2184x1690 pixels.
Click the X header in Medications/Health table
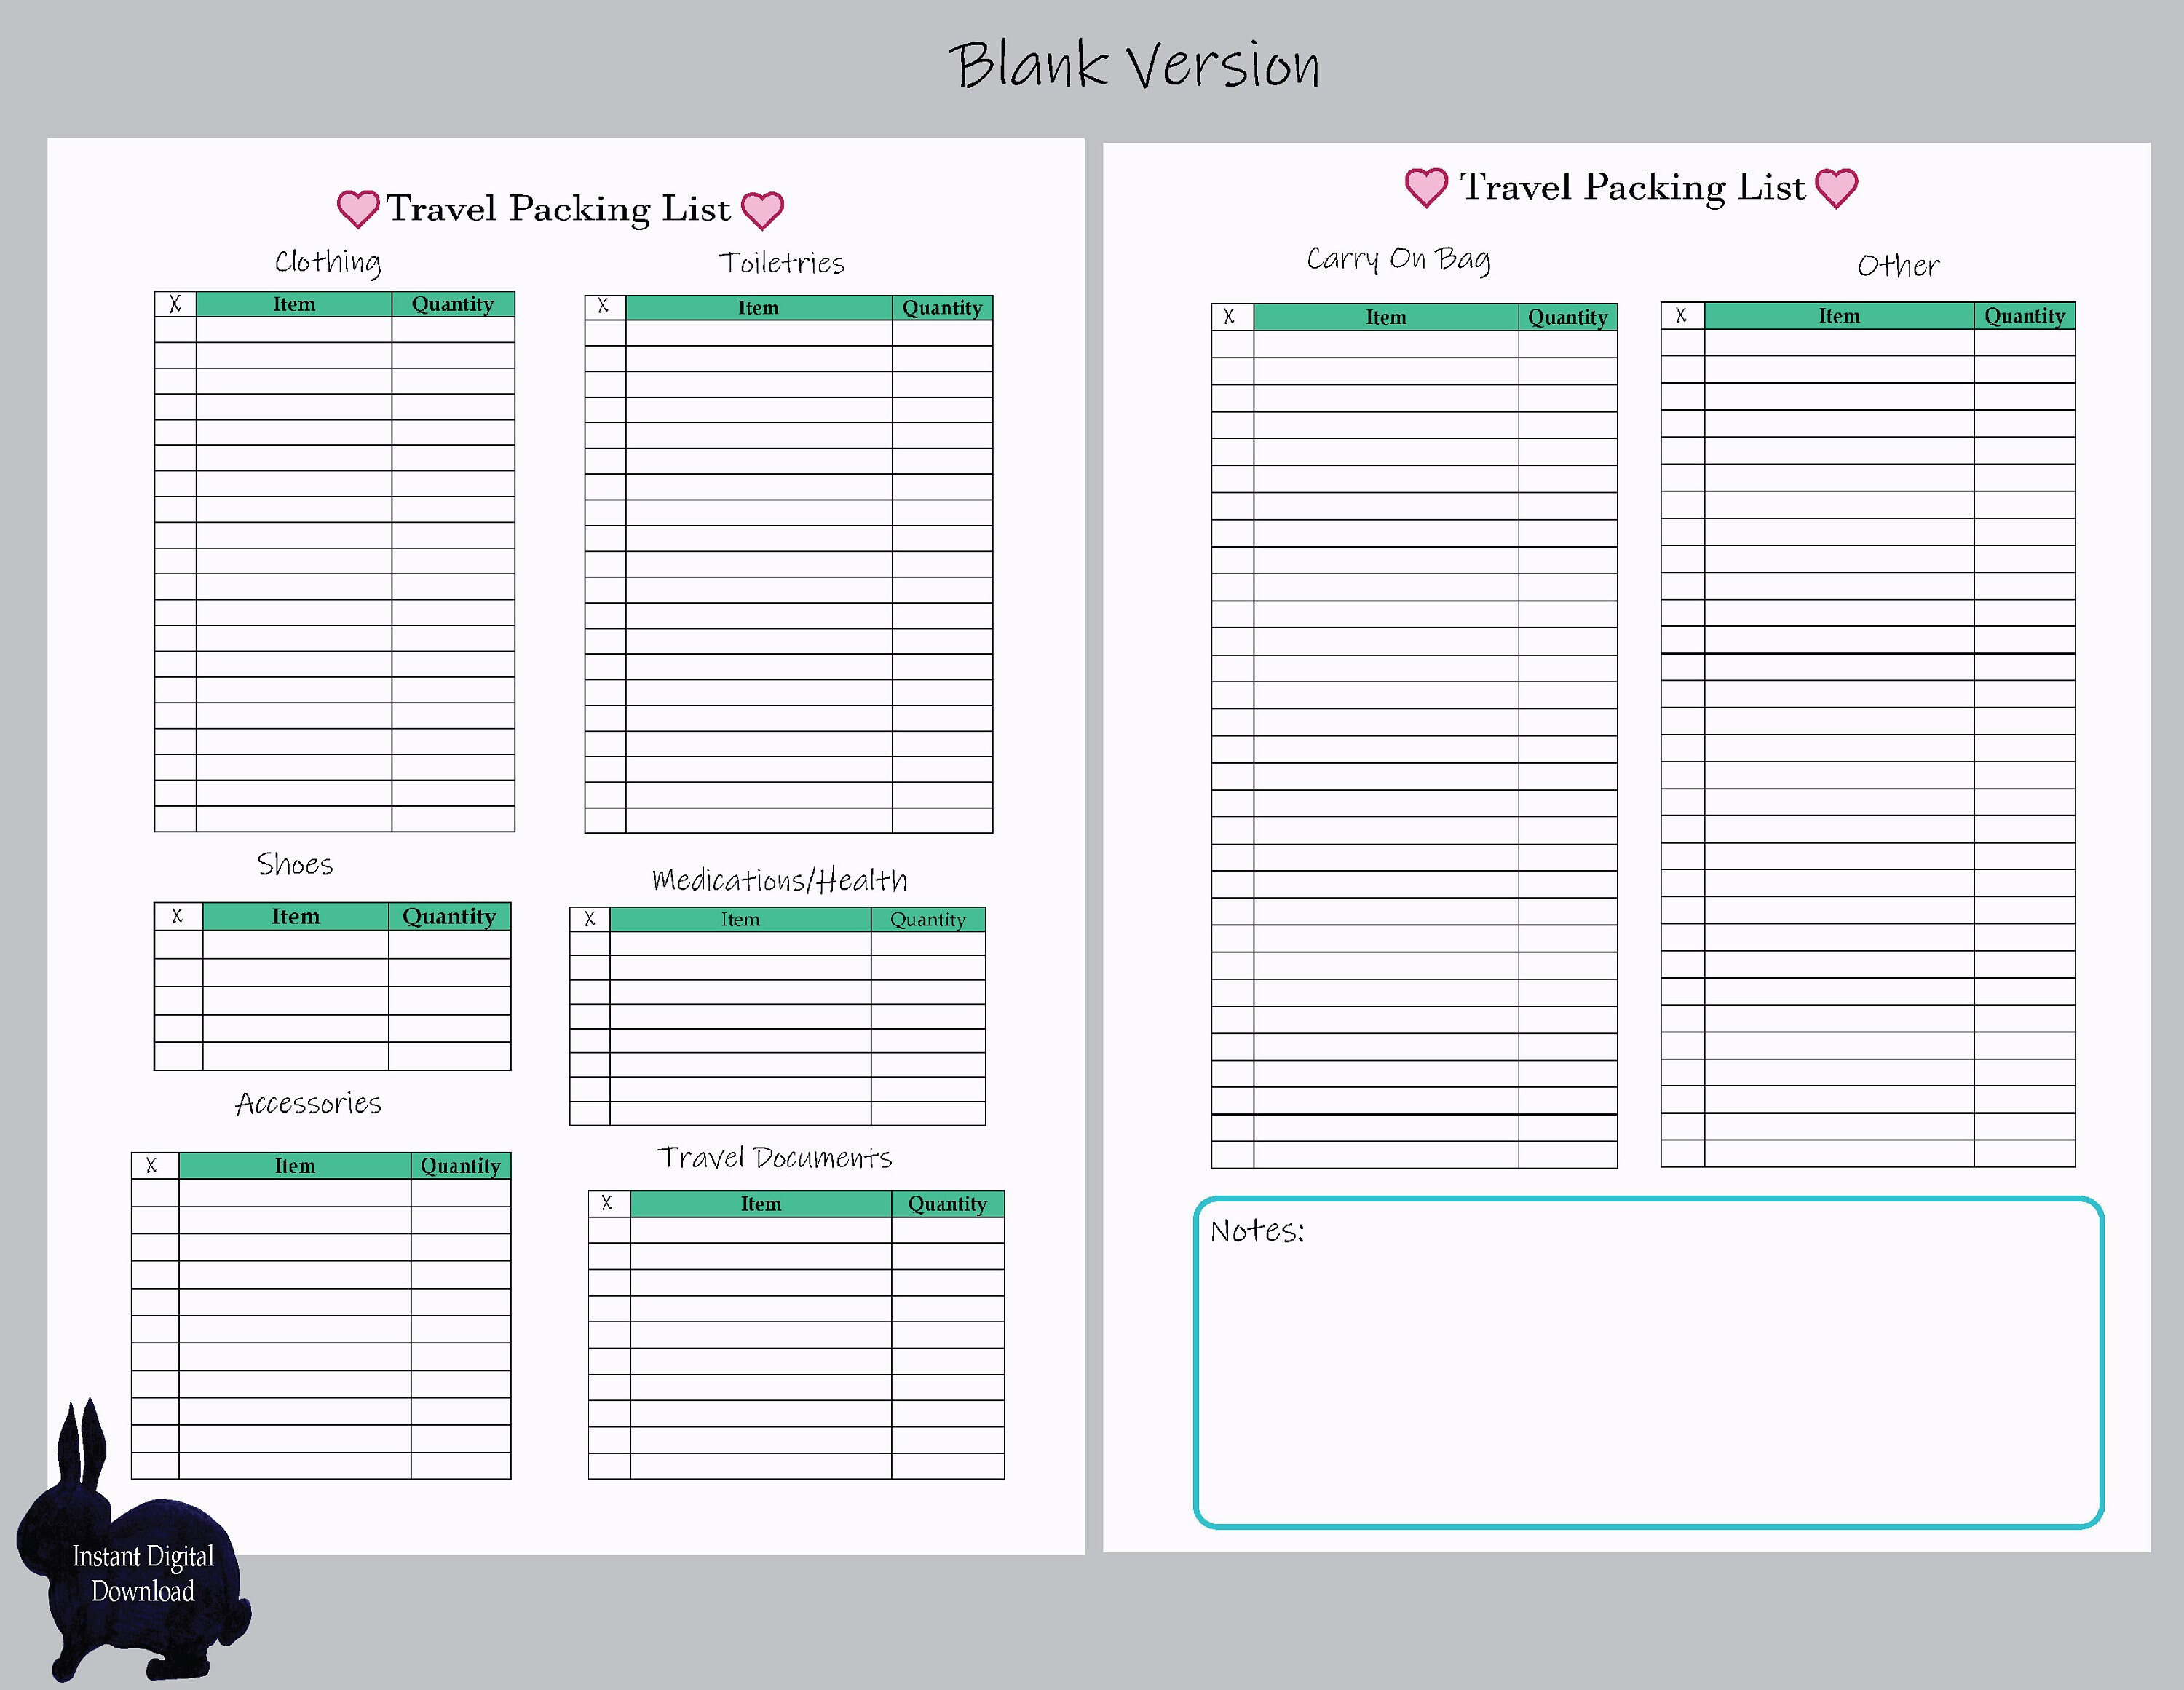pyautogui.click(x=588, y=918)
